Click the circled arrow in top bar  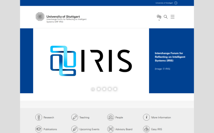(x=176, y=3)
